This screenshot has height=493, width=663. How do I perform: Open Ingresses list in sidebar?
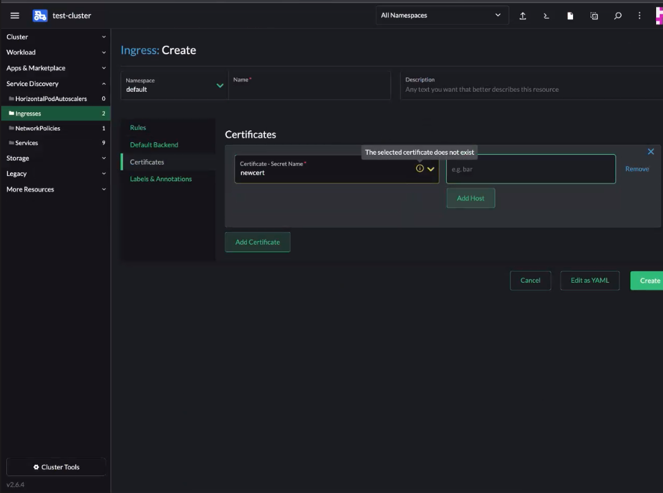tap(56, 113)
